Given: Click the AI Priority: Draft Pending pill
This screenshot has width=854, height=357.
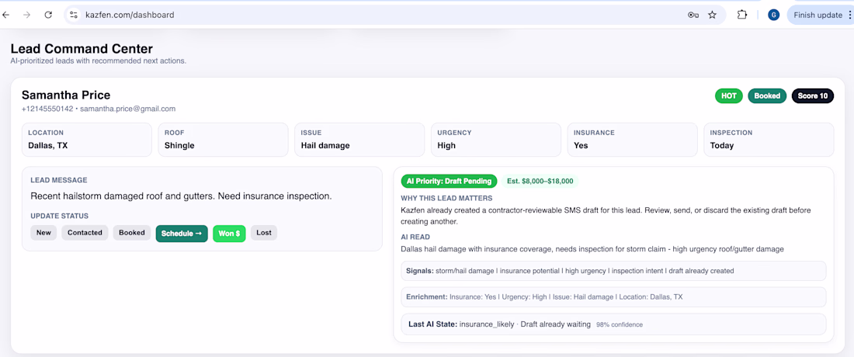Looking at the screenshot, I should coord(450,182).
